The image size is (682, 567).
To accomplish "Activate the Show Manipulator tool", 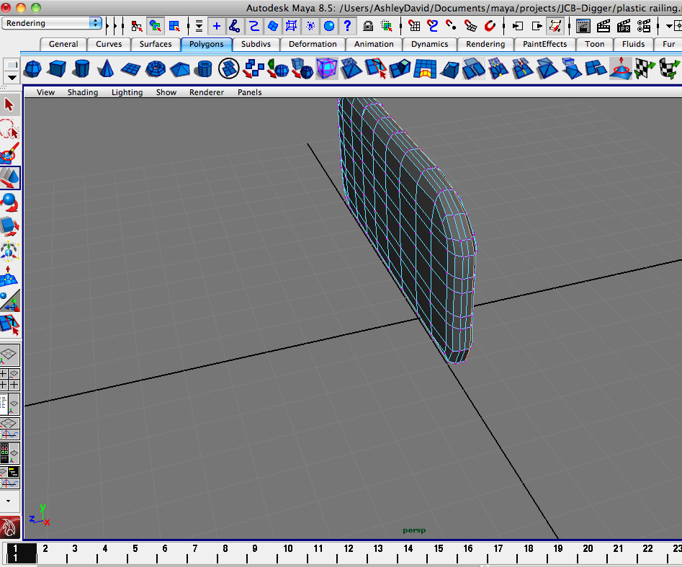I will pos(9,300).
